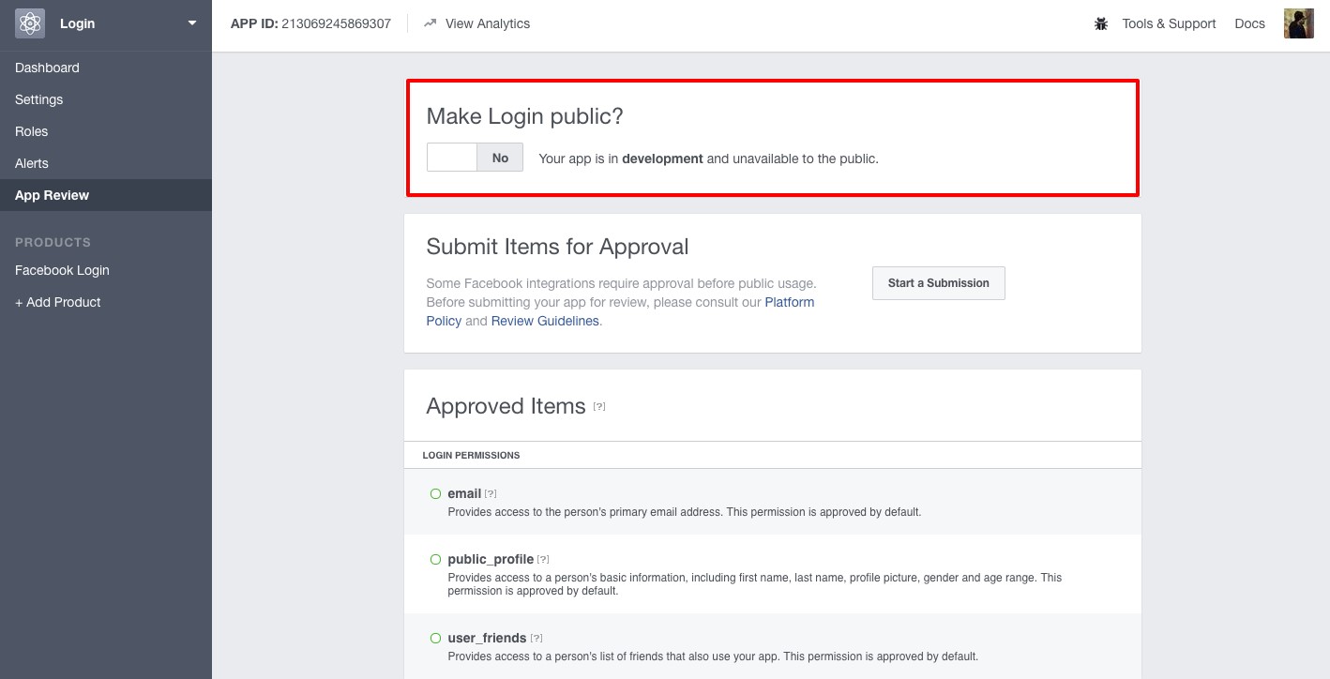The width and height of the screenshot is (1330, 679).
Task: Open the Docs link
Action: click(x=1249, y=23)
